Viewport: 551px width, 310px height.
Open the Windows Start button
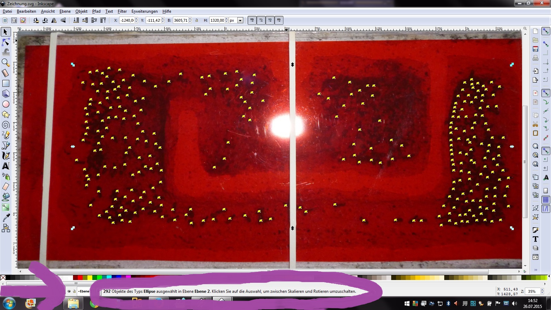click(x=9, y=303)
